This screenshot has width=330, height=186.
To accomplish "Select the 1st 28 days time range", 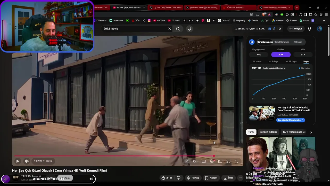I will coord(291,61).
